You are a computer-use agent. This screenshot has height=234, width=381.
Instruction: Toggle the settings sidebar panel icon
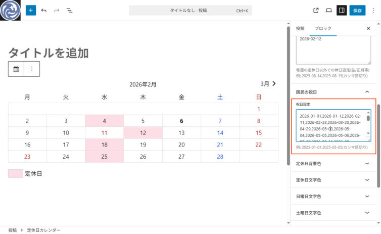tap(342, 10)
